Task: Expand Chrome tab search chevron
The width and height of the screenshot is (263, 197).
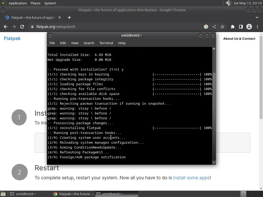Action: pyautogui.click(x=257, y=17)
